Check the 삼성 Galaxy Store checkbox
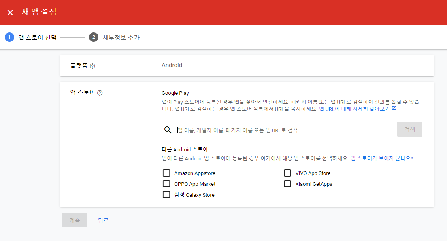 166,194
